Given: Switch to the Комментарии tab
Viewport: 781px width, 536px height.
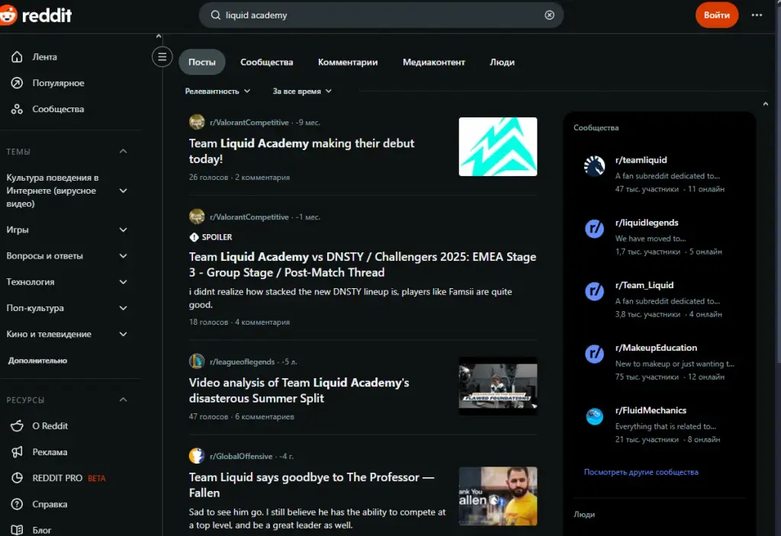Looking at the screenshot, I should [348, 63].
